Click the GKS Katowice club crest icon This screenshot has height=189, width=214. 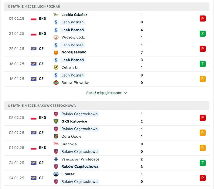pos(56,121)
